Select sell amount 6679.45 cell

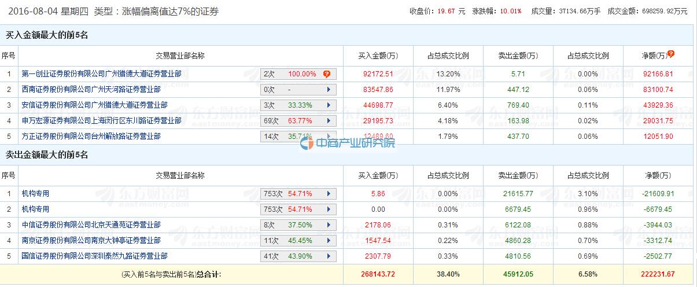coord(518,209)
